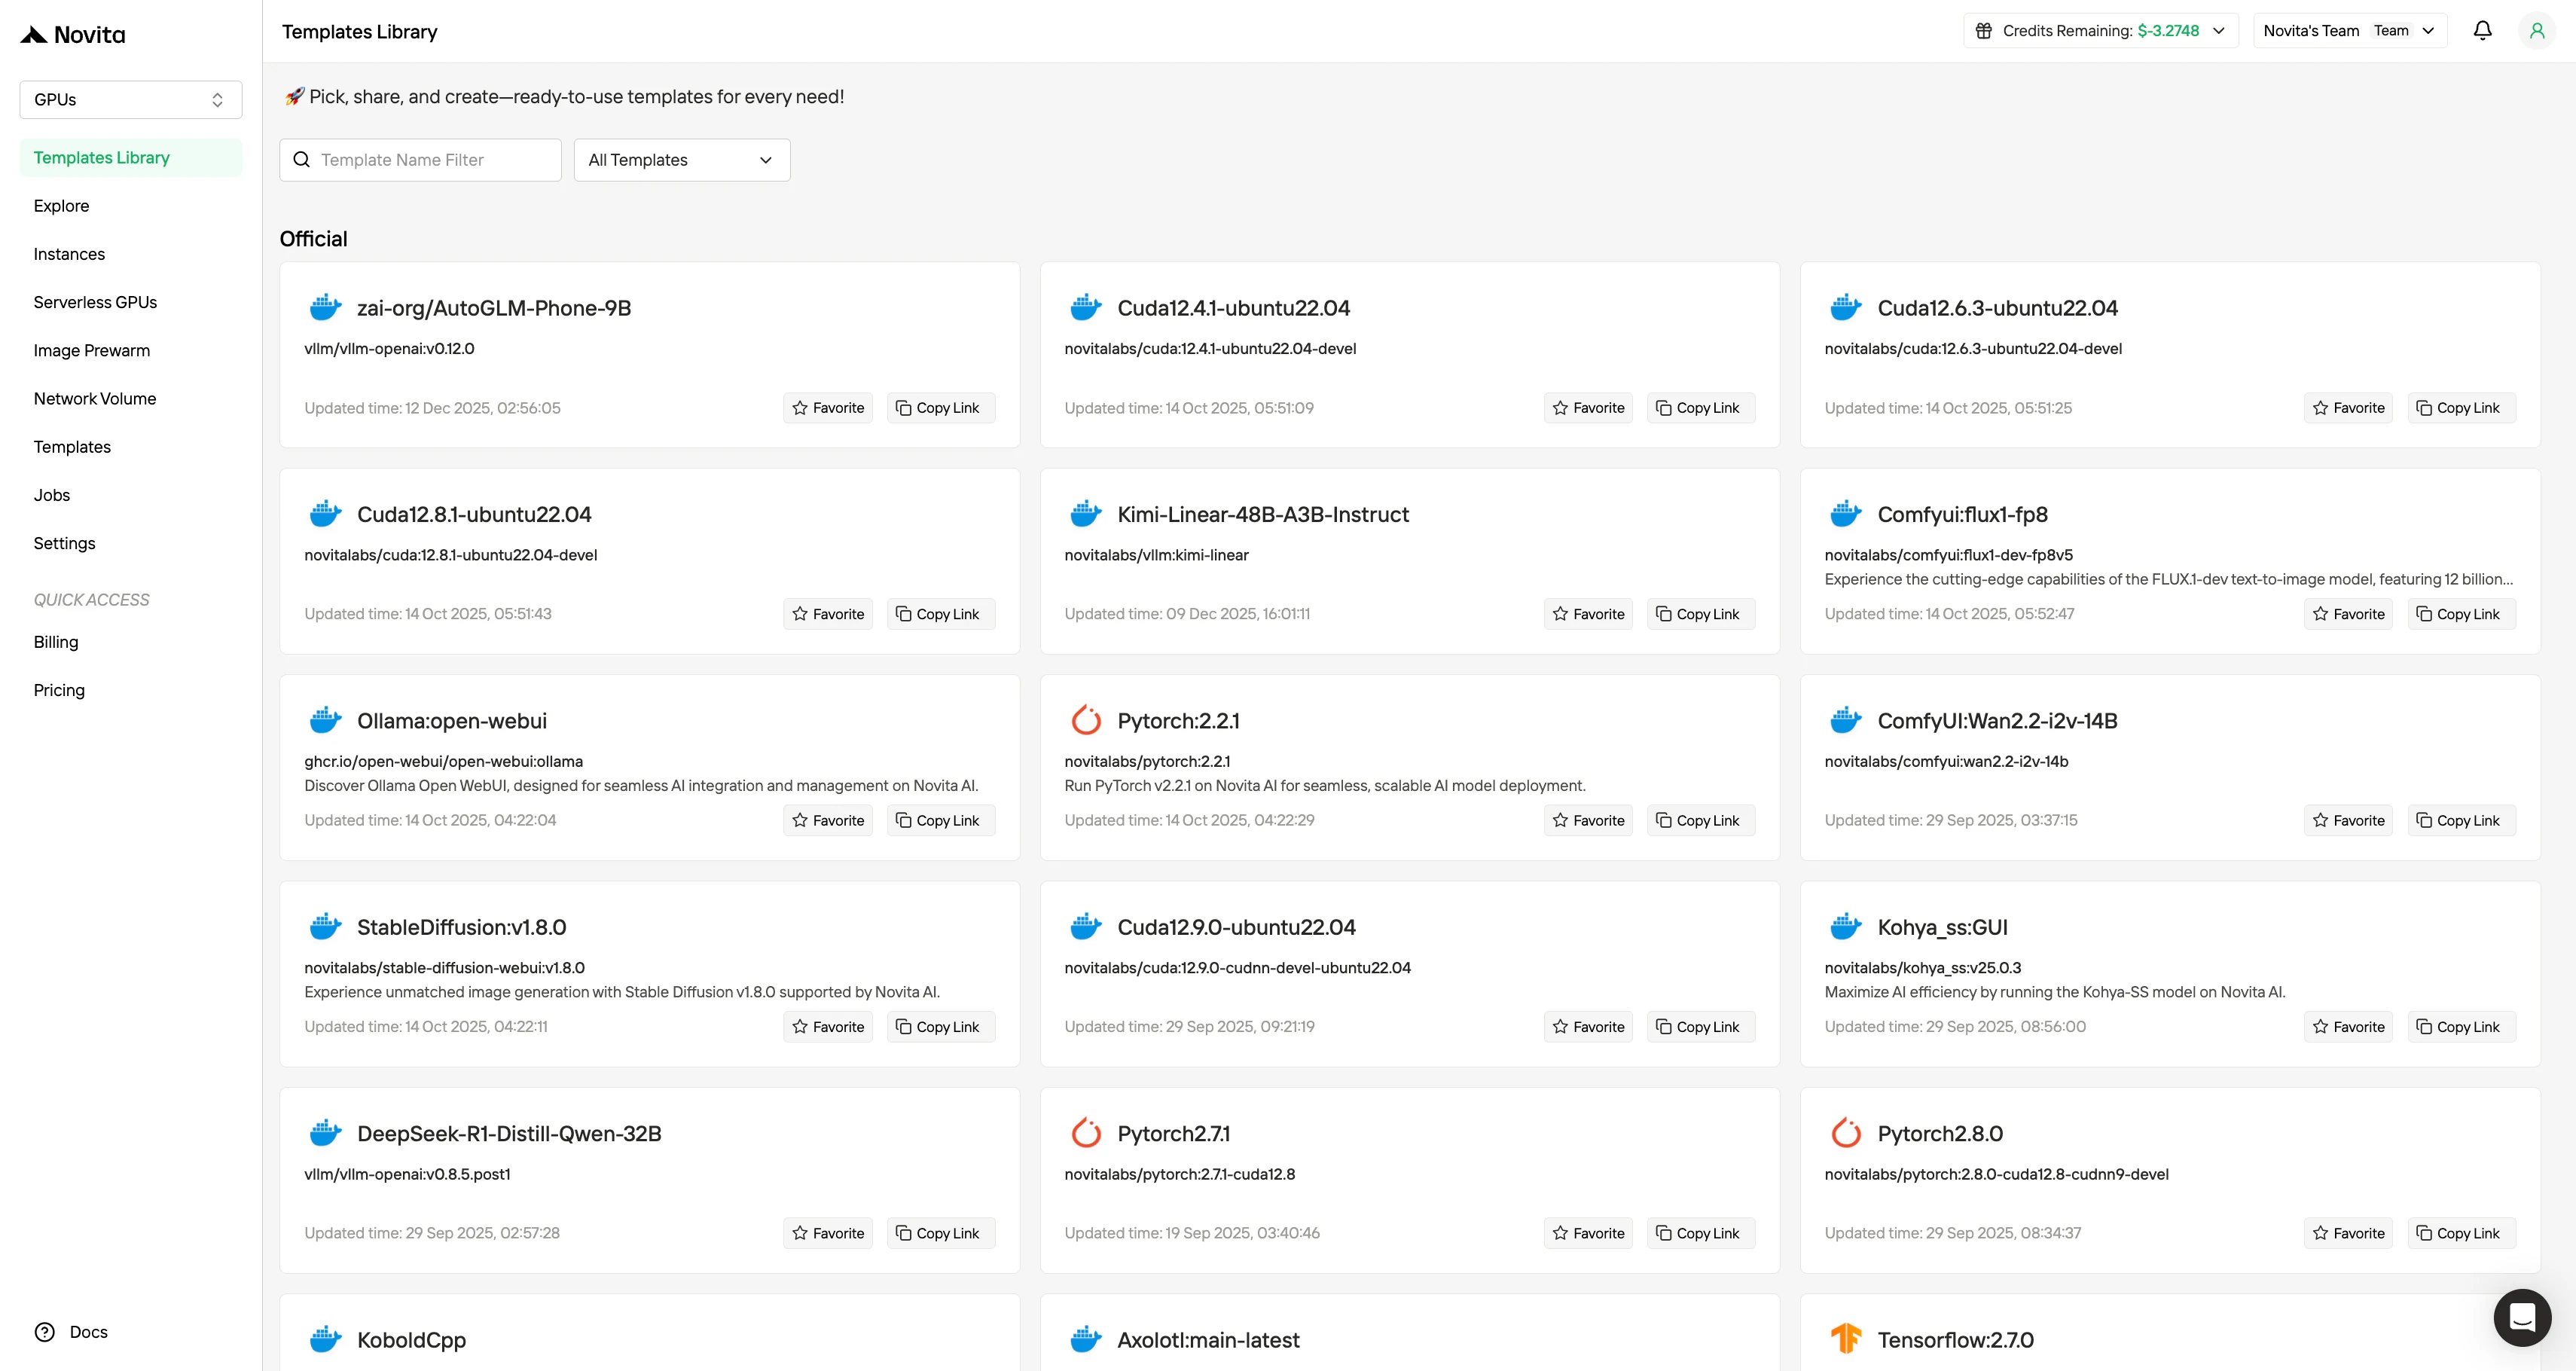Favorite the Cuda12.9.0-ubuntu22.04 template
The width and height of the screenshot is (2576, 1371).
pyautogui.click(x=1588, y=1027)
